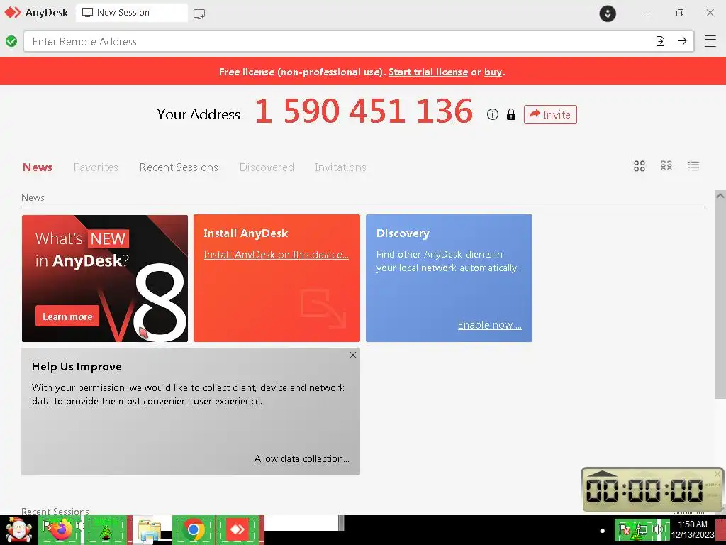
Task: Open a new session tab with plus monitor icon
Action: pyautogui.click(x=199, y=14)
